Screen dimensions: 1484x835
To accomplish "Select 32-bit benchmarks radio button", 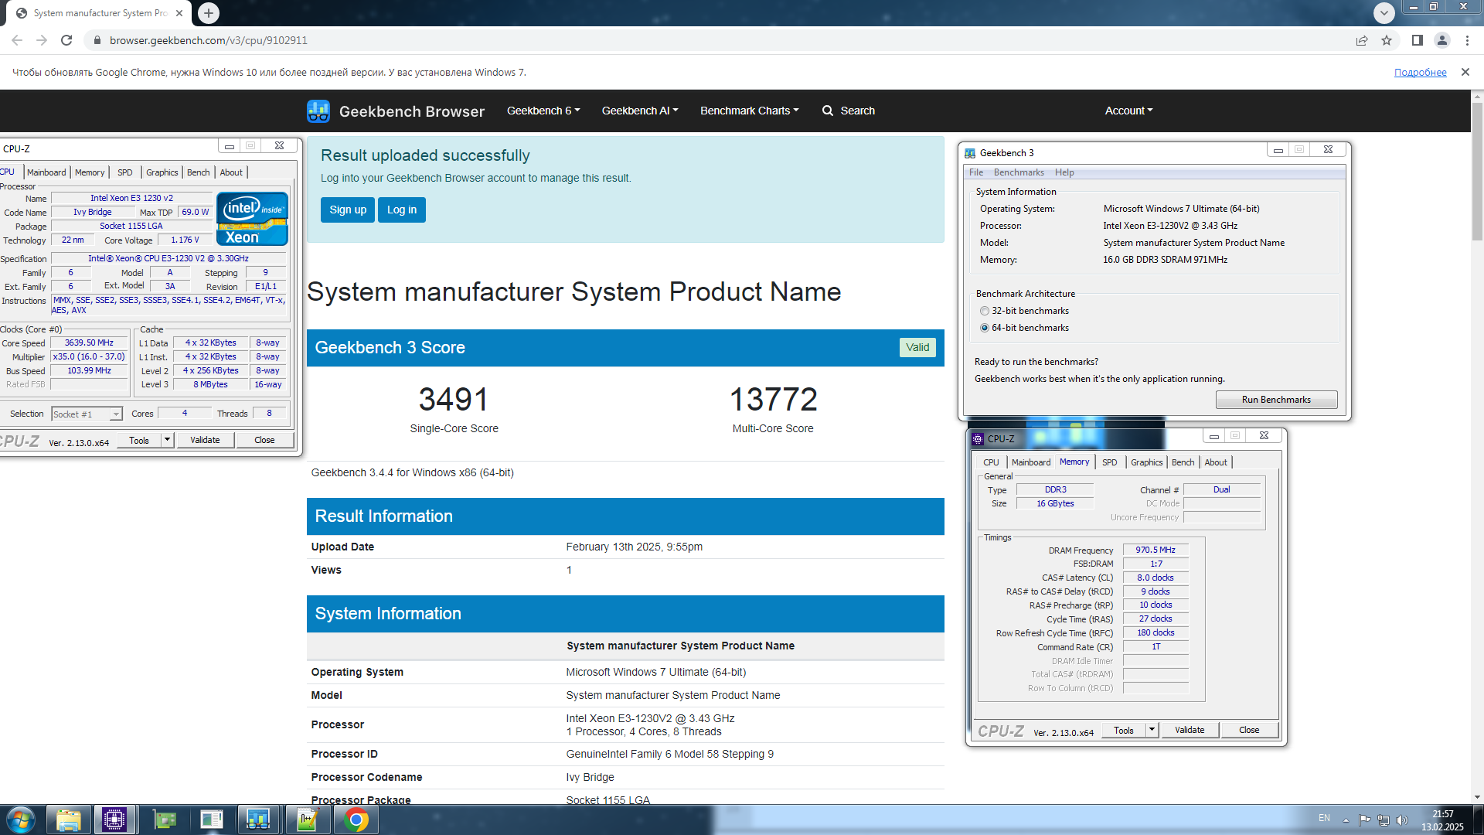I will pyautogui.click(x=985, y=311).
